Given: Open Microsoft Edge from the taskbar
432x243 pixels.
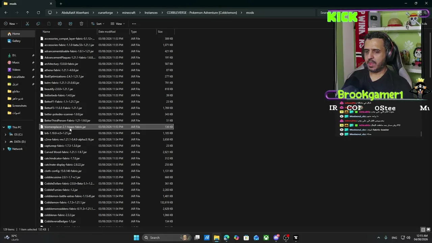Looking at the screenshot, I should click(x=226, y=238).
